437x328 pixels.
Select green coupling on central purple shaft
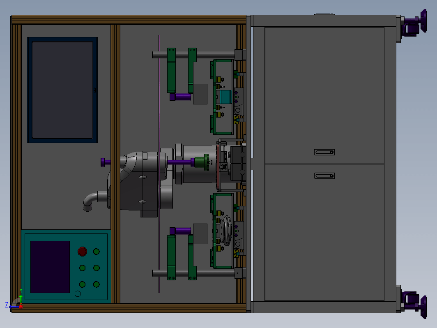click(x=202, y=162)
